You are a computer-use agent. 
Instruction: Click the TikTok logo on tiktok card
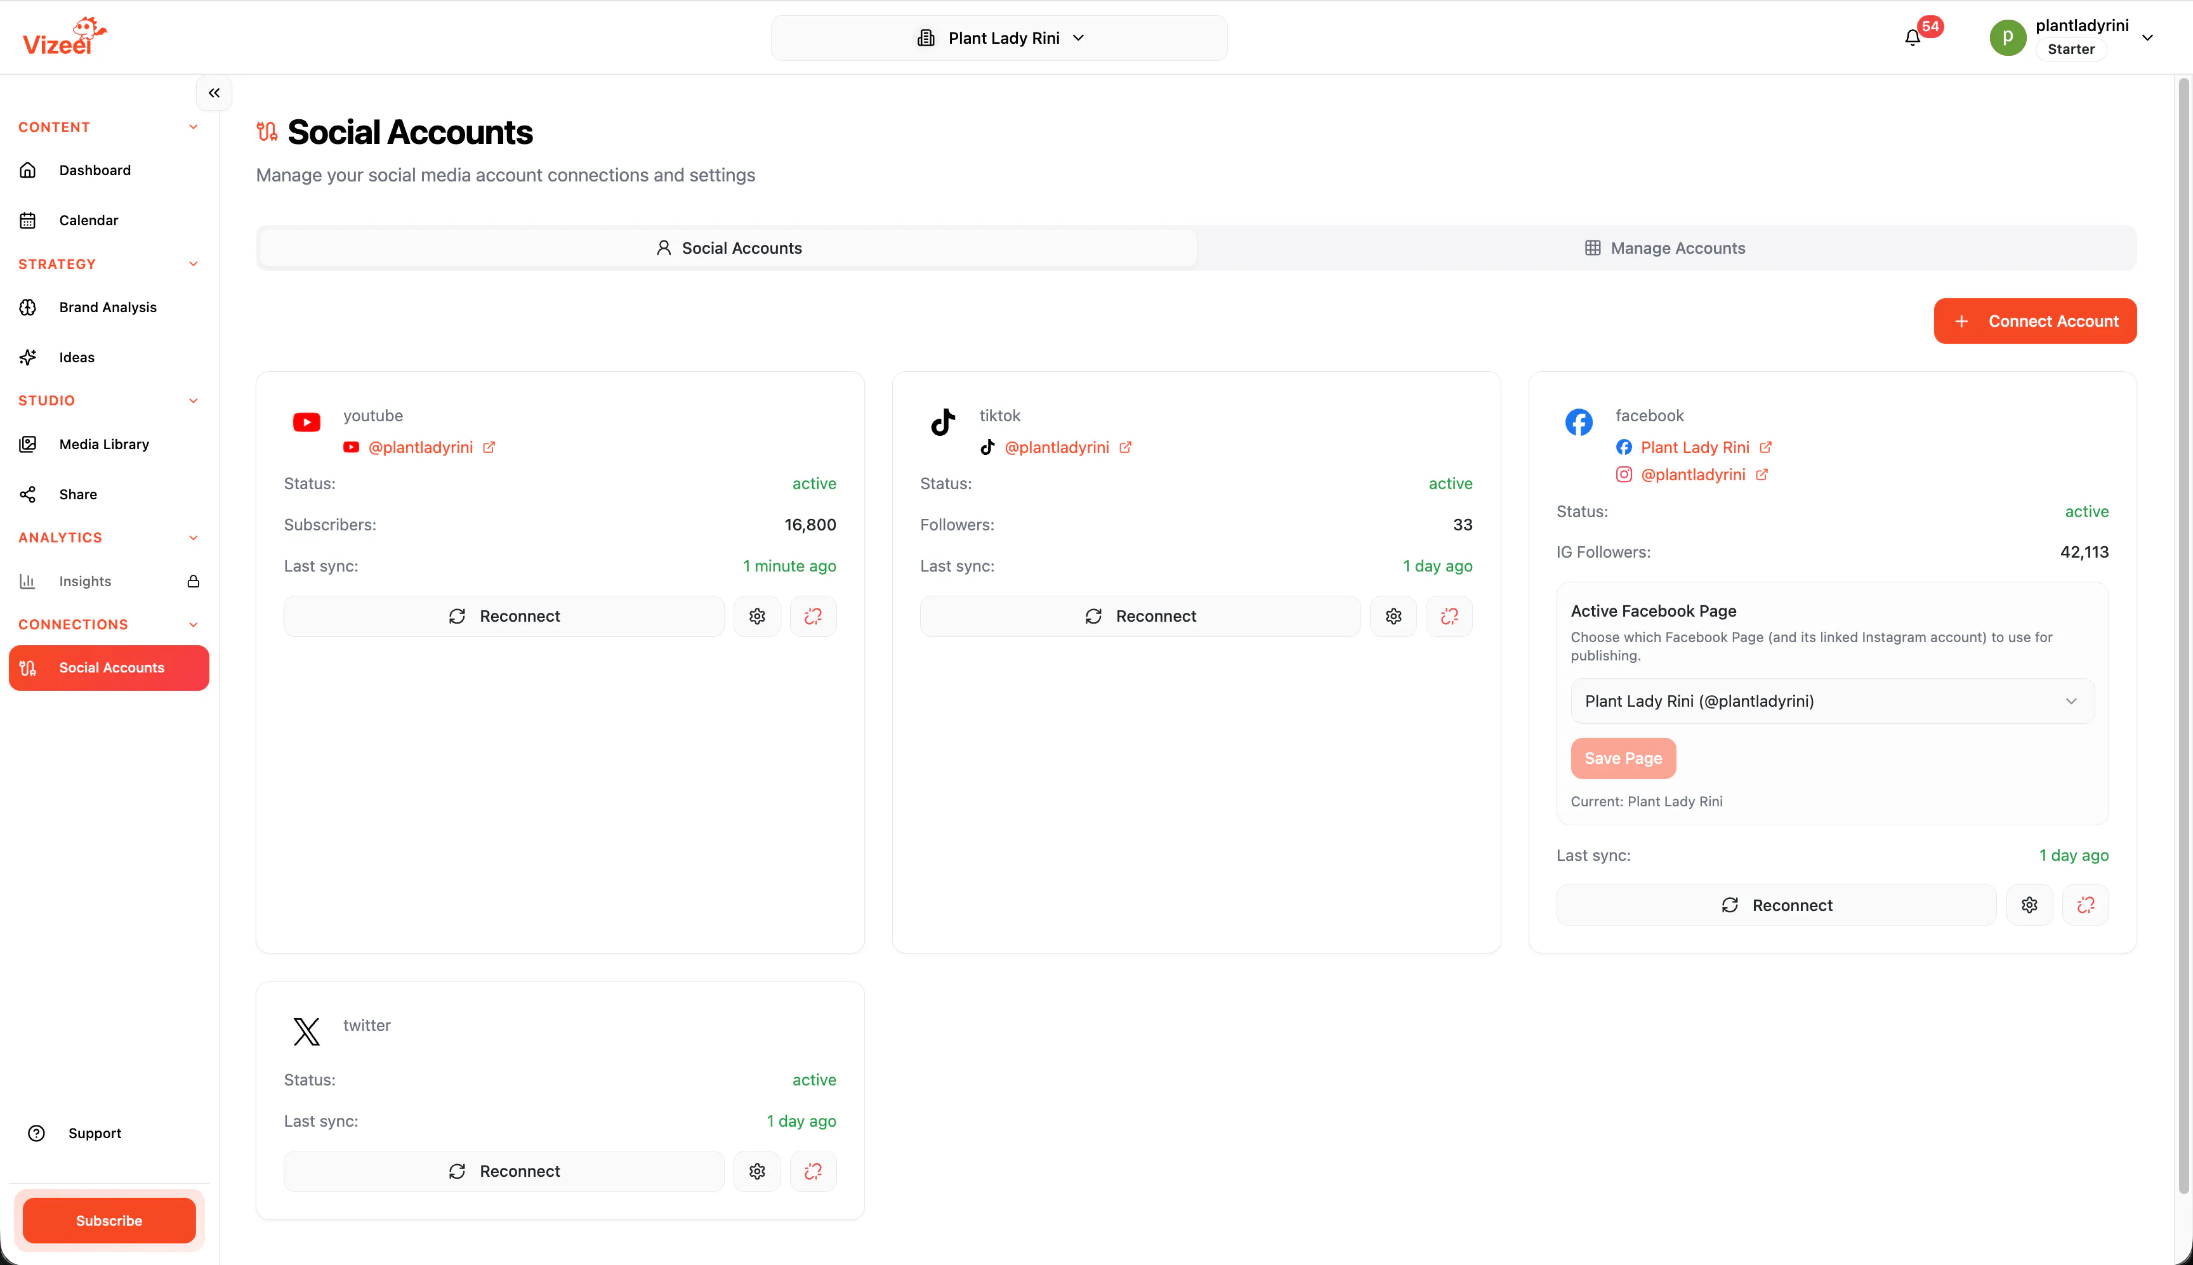(943, 423)
